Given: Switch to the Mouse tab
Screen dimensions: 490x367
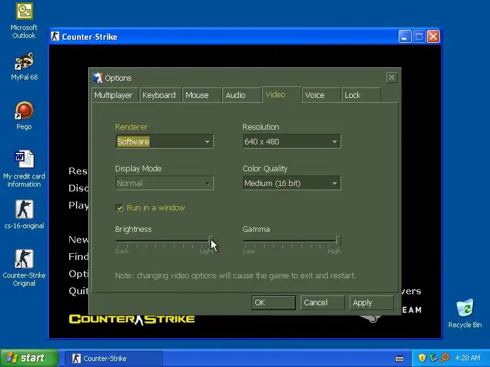Looking at the screenshot, I should tap(202, 95).
